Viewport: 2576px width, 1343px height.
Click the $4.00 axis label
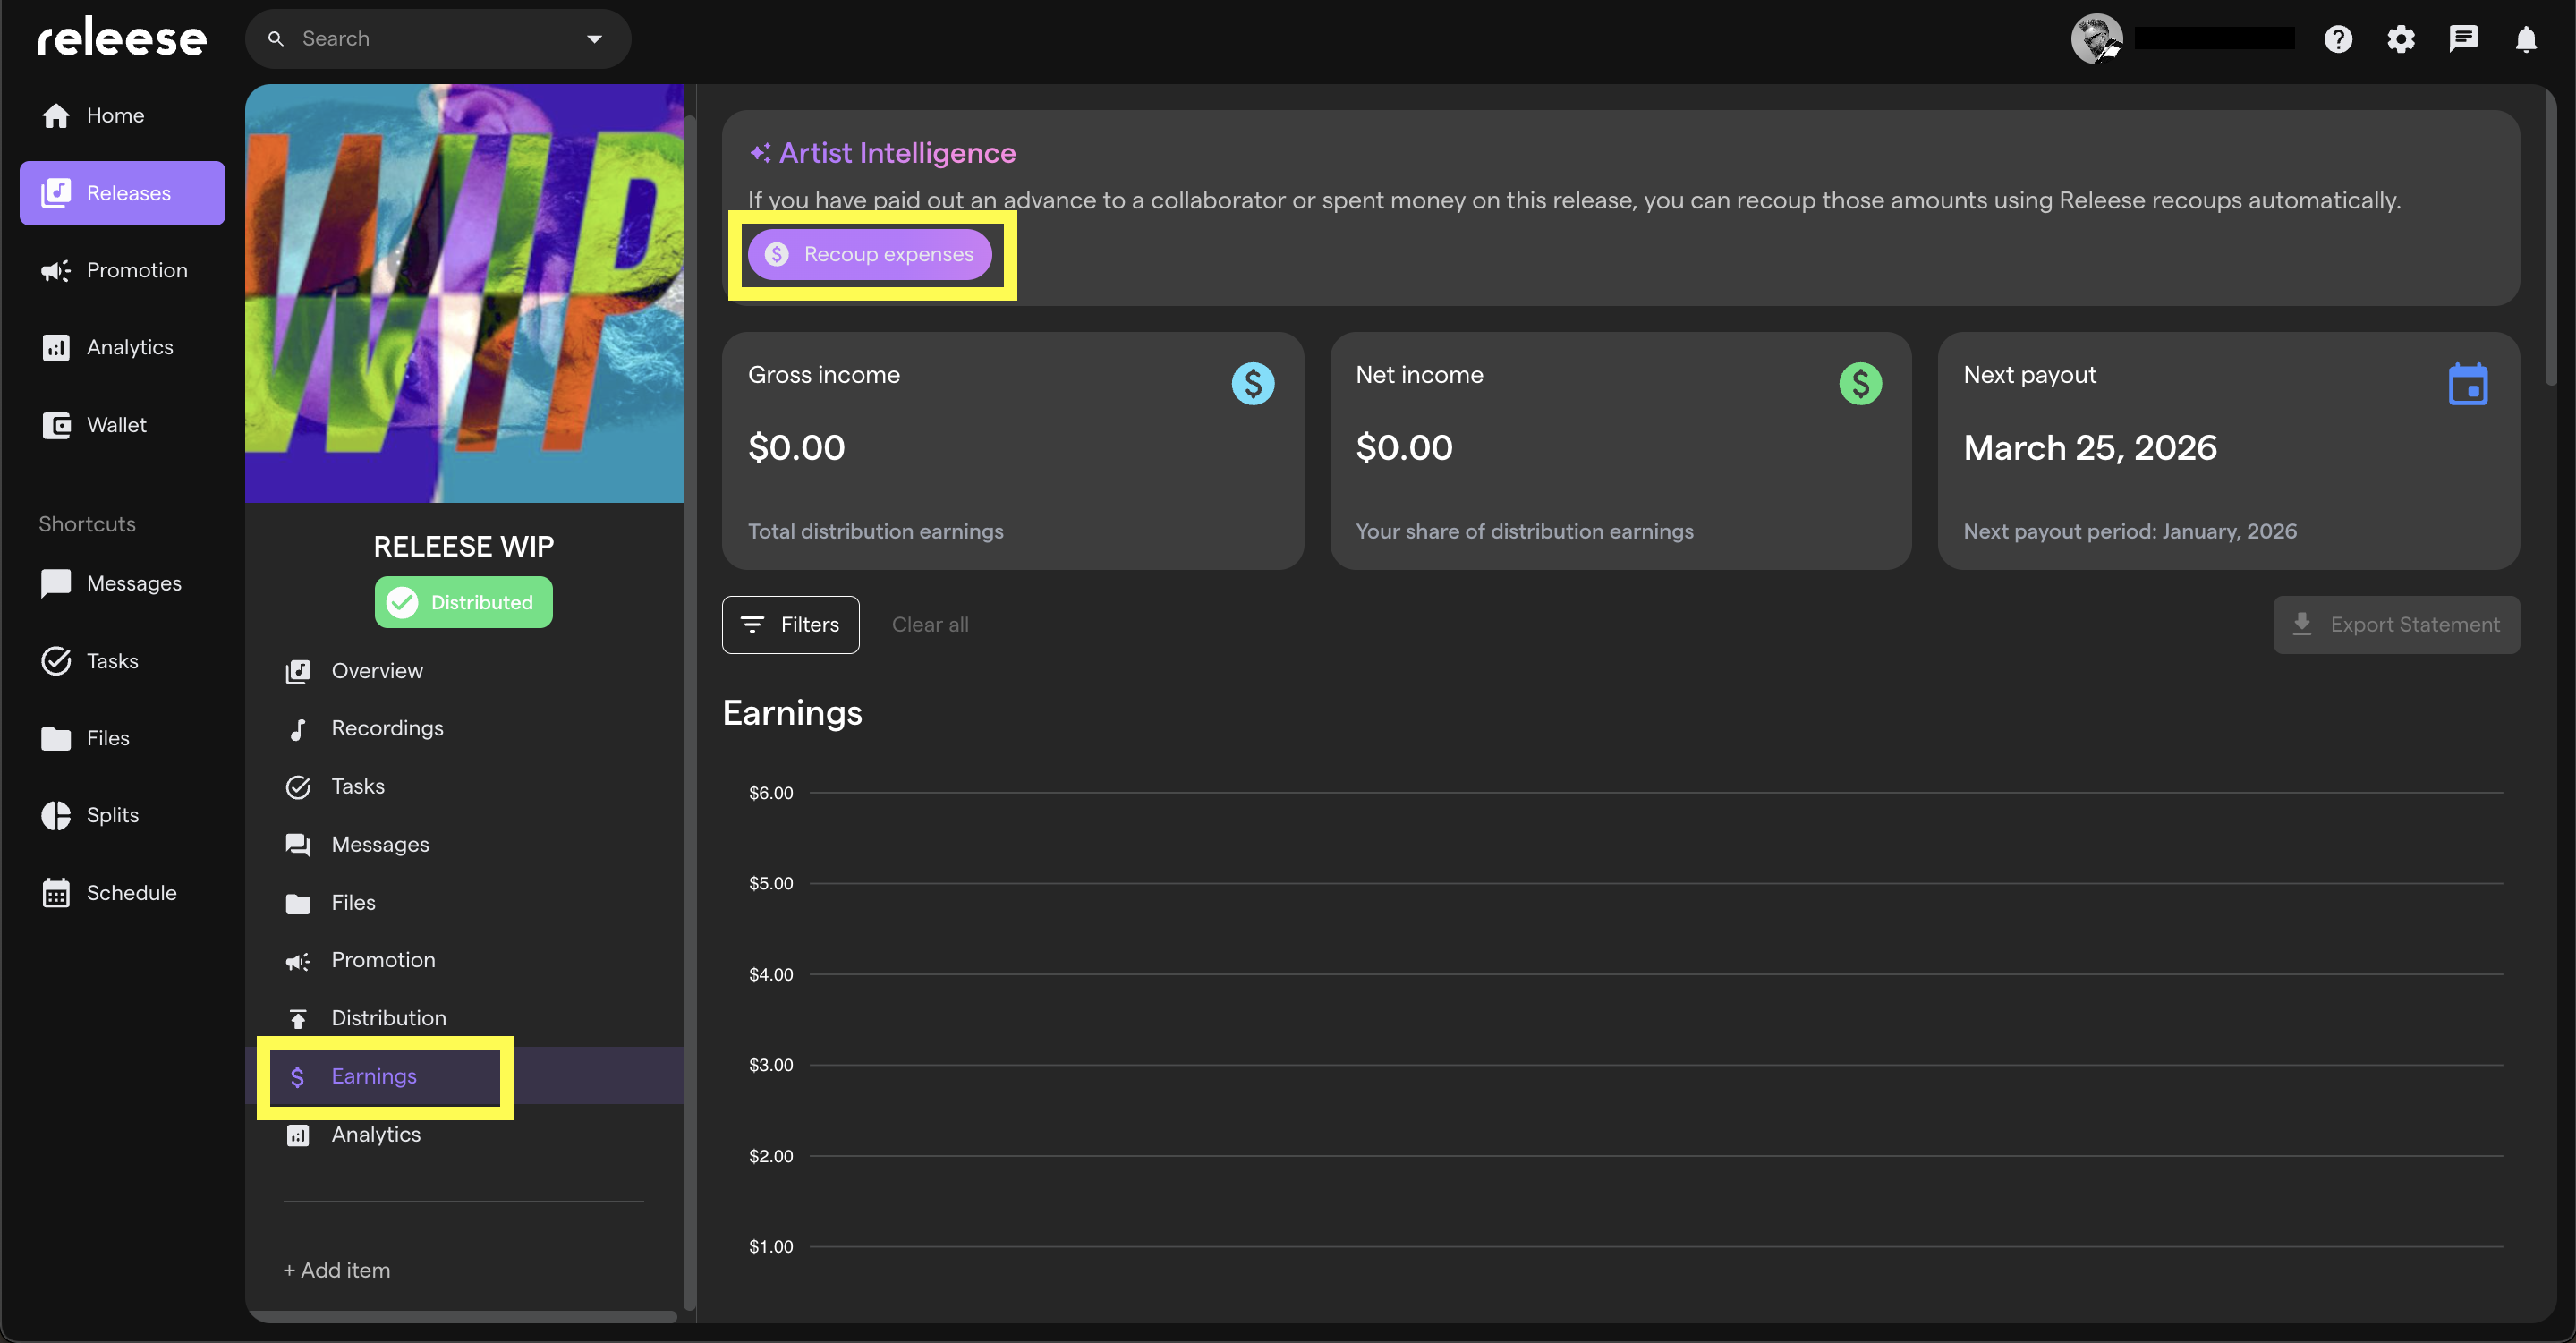click(771, 975)
